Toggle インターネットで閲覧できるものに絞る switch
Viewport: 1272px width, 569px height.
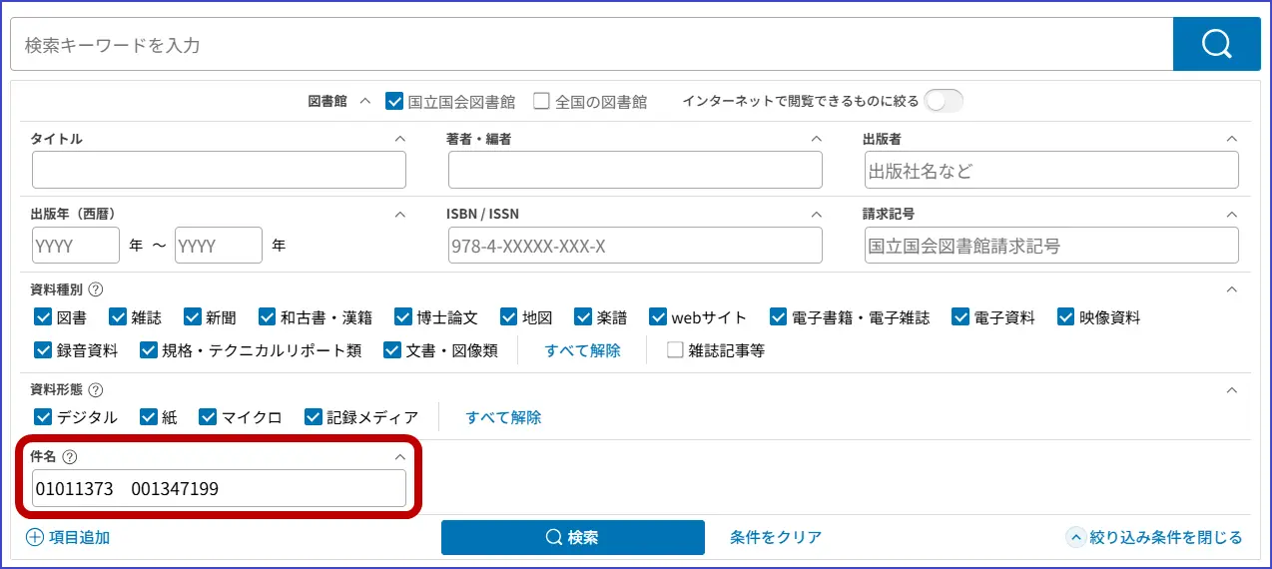[x=944, y=101]
